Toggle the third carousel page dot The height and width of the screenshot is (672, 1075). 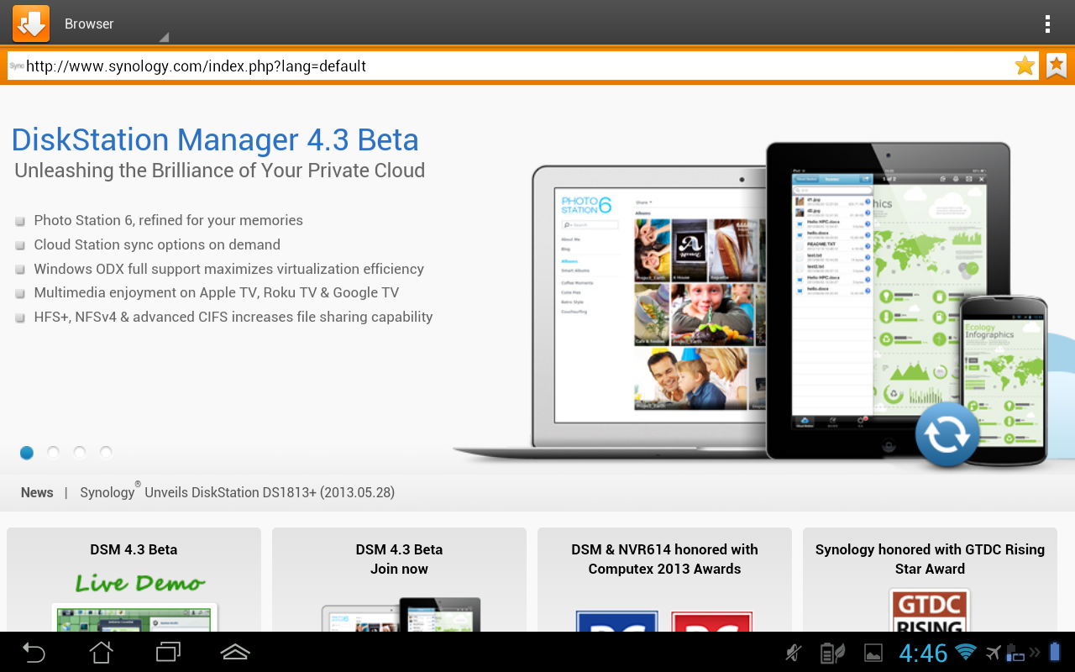80,452
